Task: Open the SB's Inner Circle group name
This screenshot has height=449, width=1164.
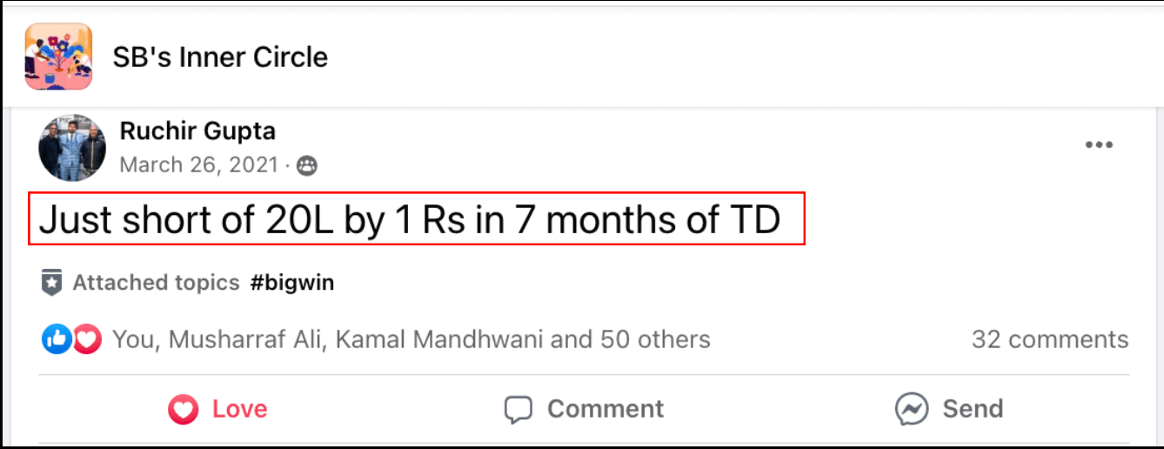Action: coord(220,57)
